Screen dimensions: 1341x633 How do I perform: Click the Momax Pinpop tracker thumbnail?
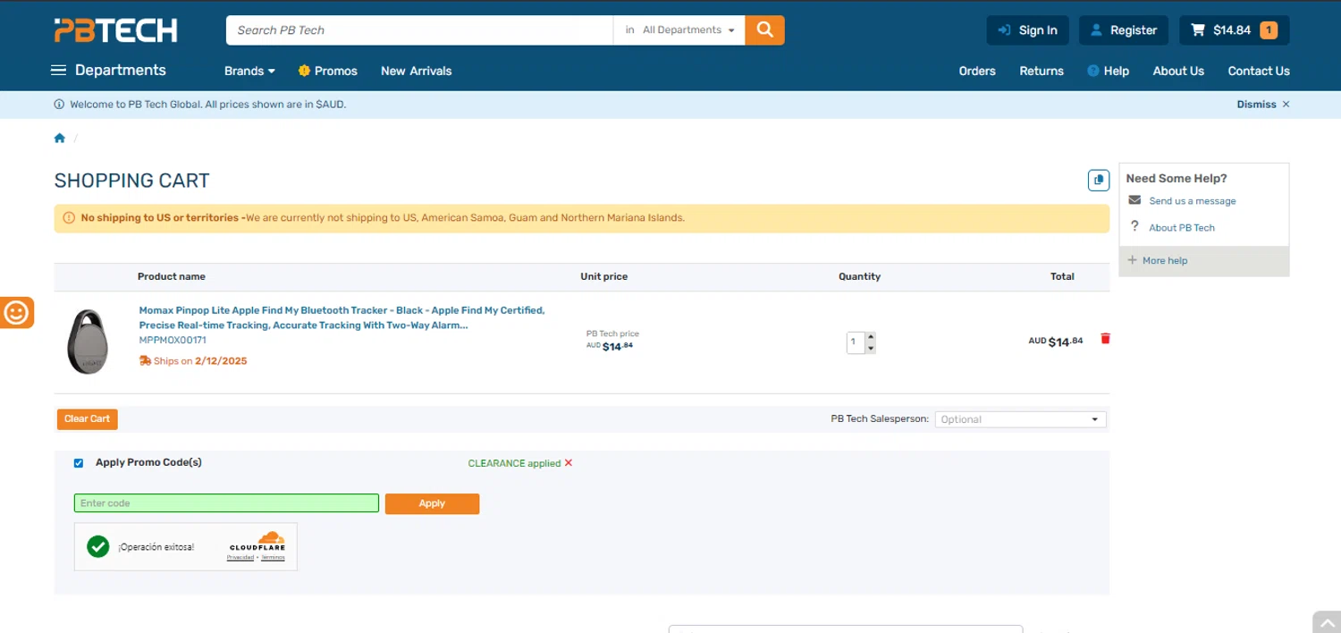(88, 342)
